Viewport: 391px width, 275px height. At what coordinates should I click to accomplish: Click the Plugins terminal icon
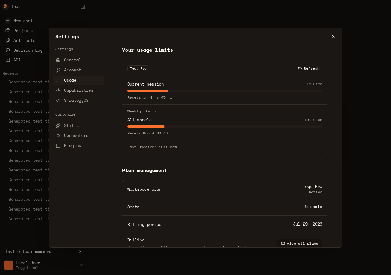pos(58,146)
